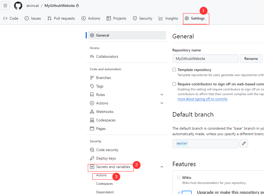Open the Insights tab

168,18
